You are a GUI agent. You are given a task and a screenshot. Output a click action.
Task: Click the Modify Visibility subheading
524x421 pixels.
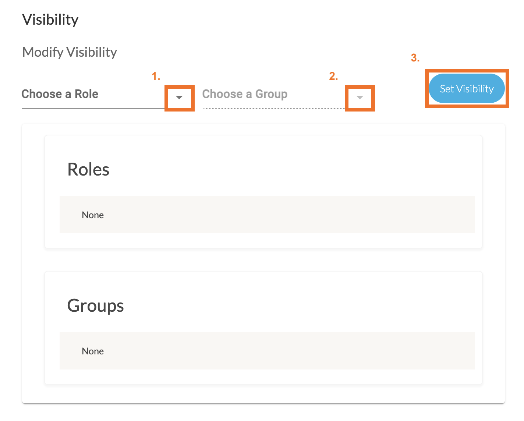pos(70,52)
